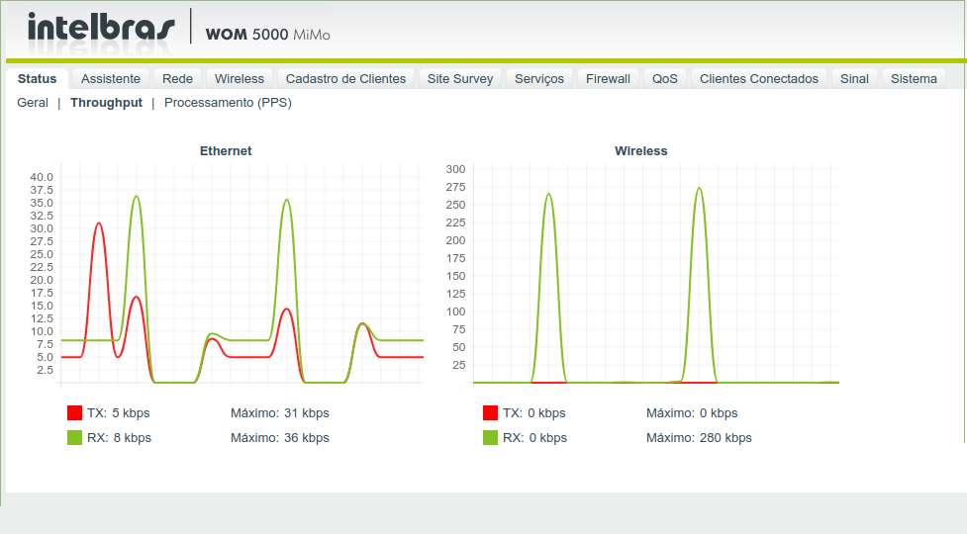Click 'Máximo: 280 kbps' text
The image size is (967, 534).
click(x=699, y=437)
